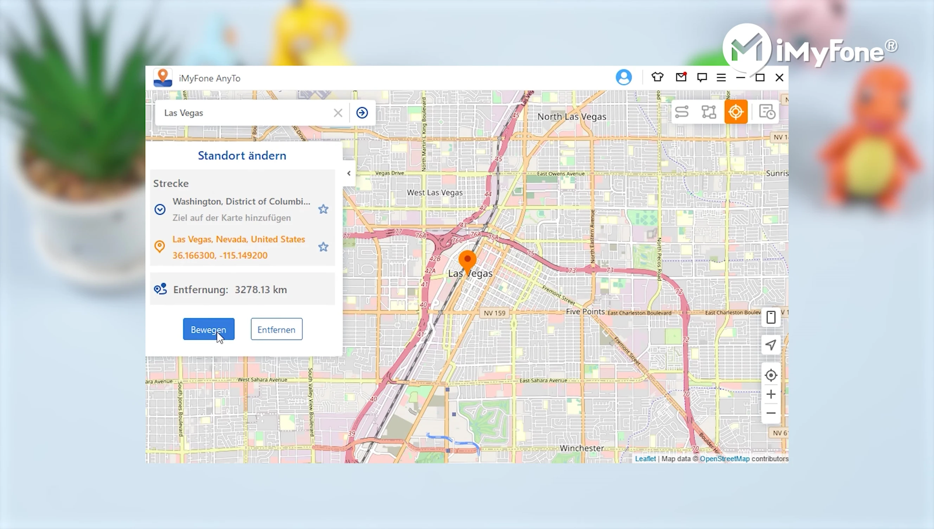
Task: Click the orange map pin on Las Vegas
Action: click(x=467, y=262)
